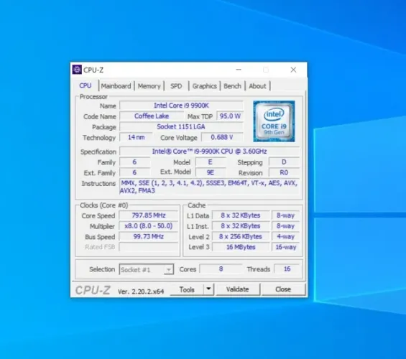Click the Family value 6
The image size is (406, 359).
click(x=134, y=162)
